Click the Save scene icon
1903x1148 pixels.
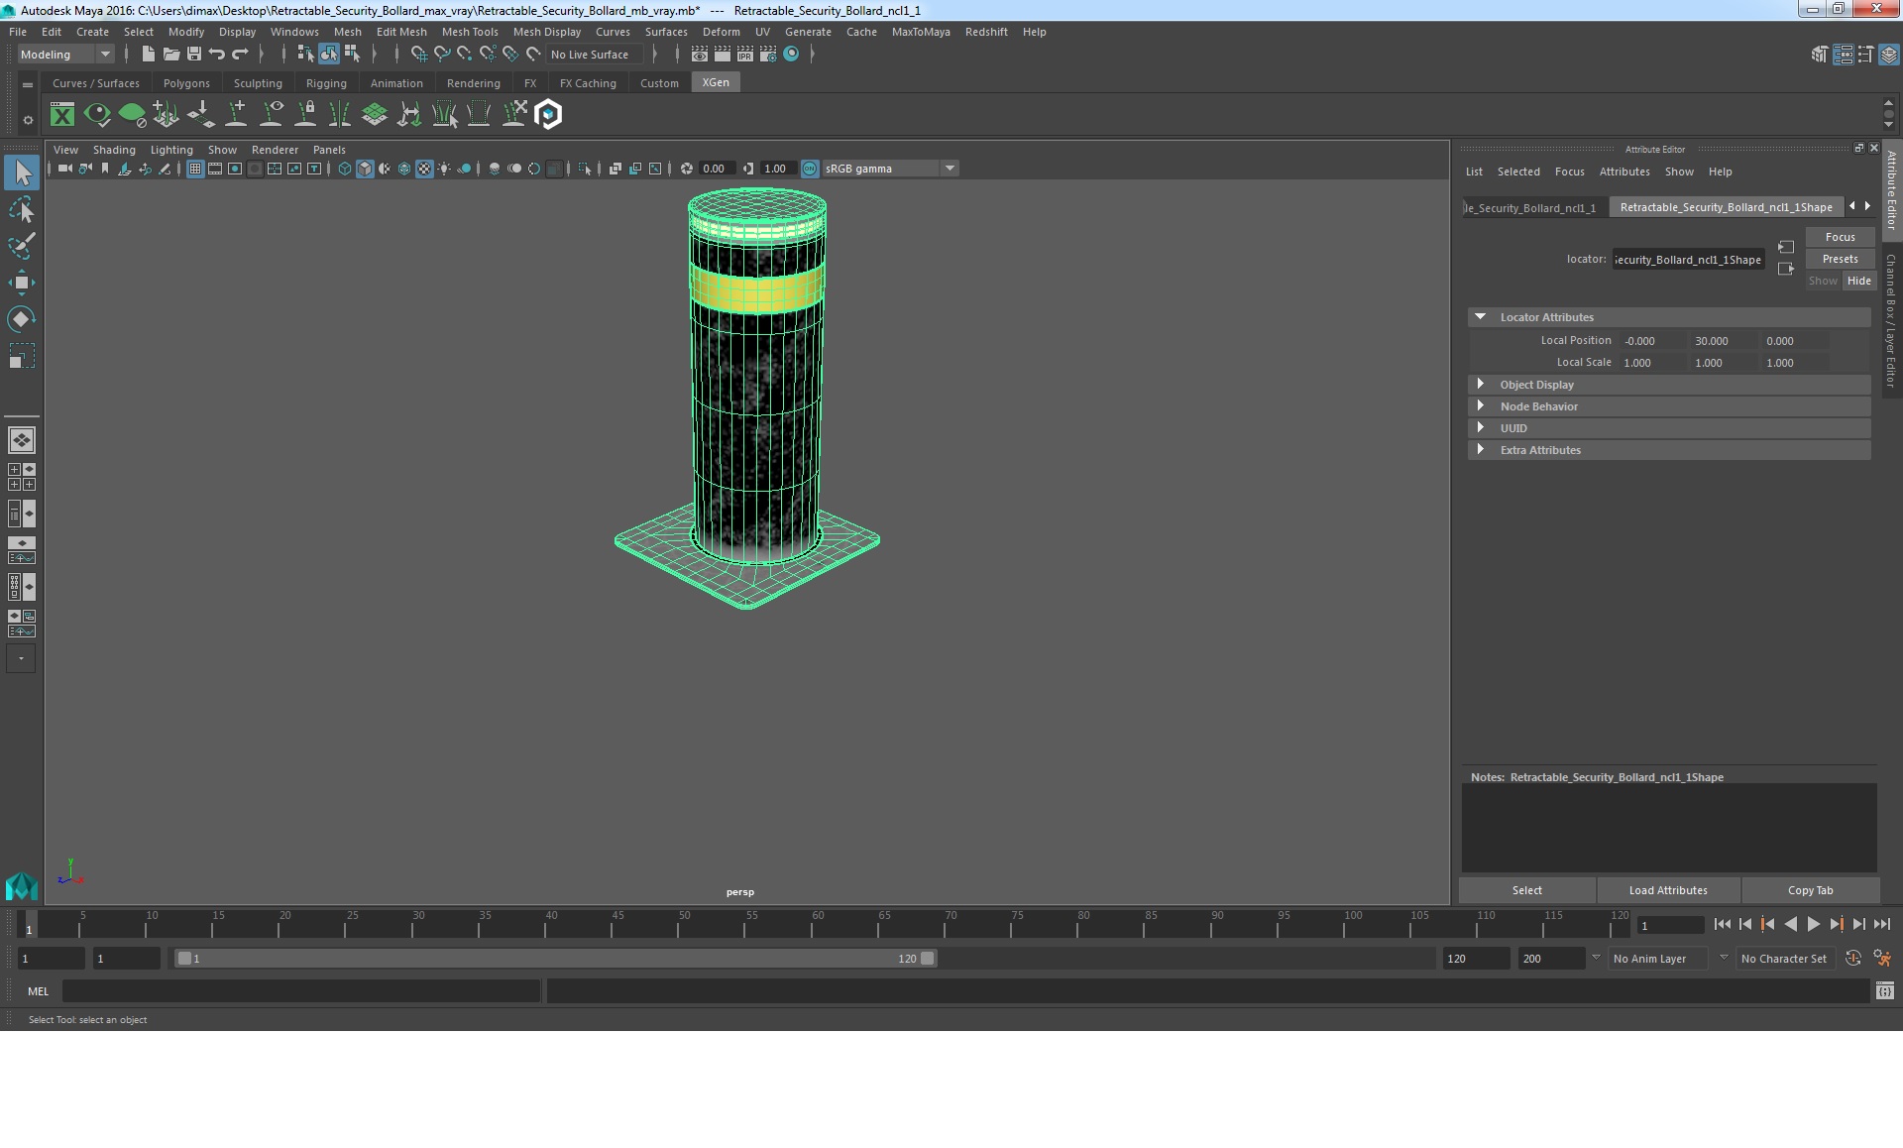194,55
